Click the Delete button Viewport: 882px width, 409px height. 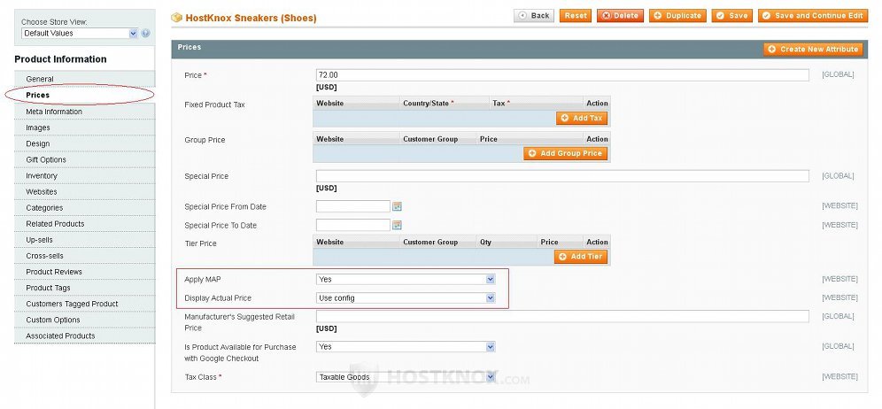pos(621,16)
